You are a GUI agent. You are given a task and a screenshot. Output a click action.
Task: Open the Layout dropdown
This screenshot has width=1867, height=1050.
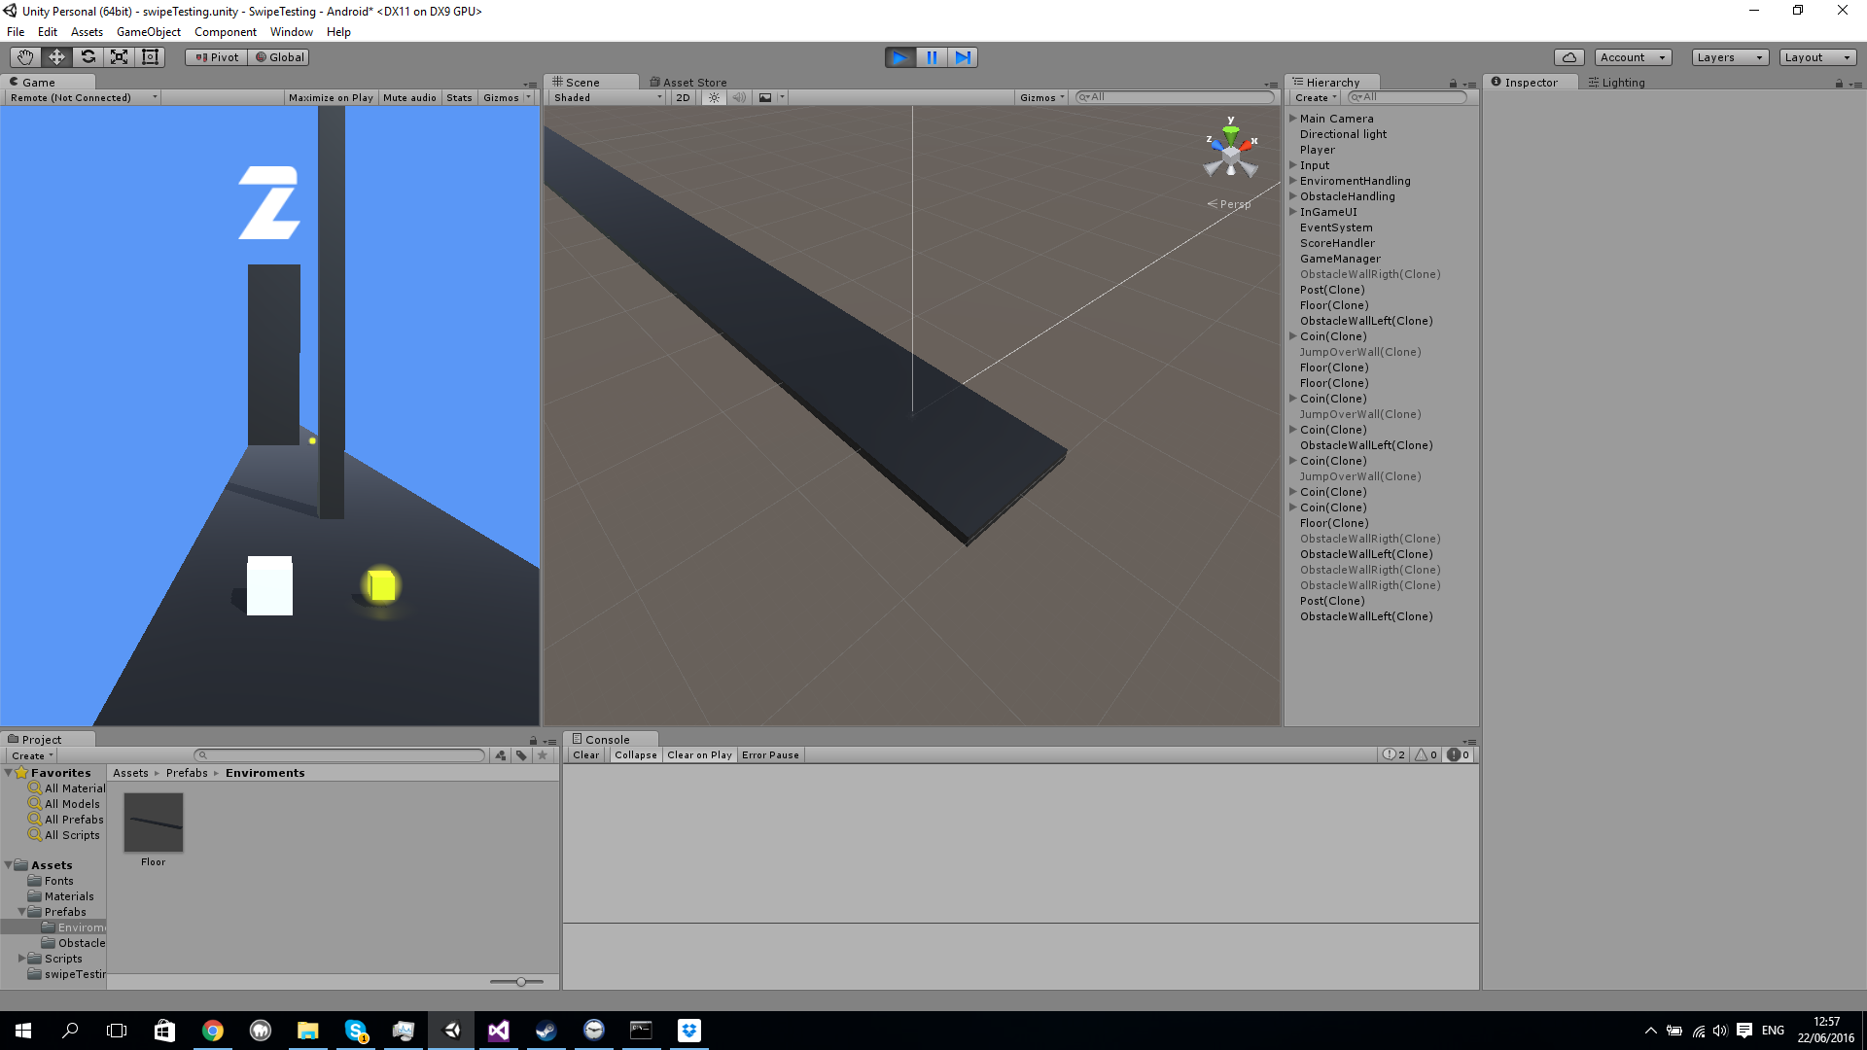[1817, 57]
